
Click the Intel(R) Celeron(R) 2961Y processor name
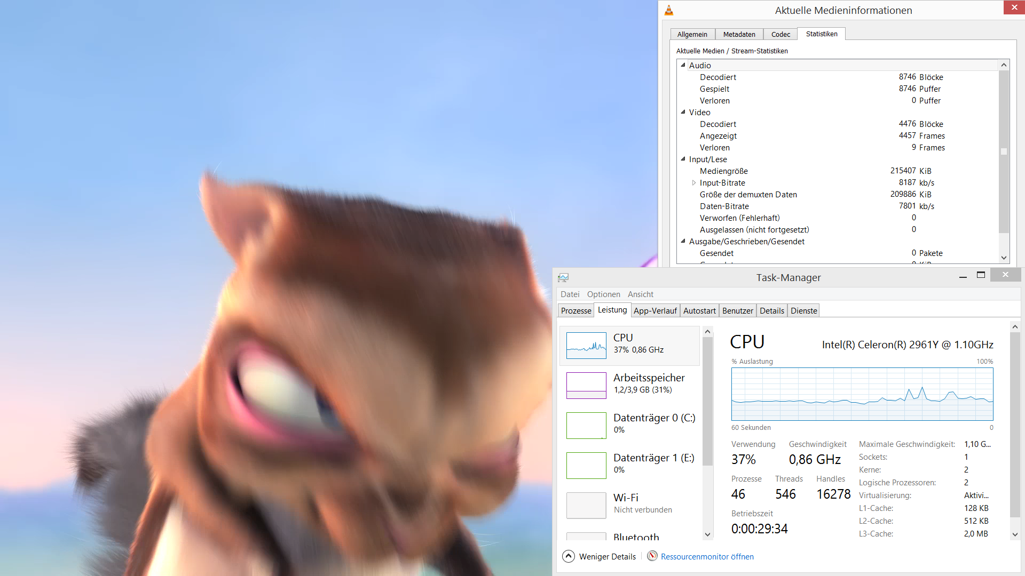pos(908,345)
